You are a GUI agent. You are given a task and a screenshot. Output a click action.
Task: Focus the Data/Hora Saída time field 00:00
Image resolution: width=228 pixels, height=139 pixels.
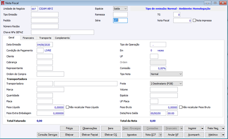[172, 113]
